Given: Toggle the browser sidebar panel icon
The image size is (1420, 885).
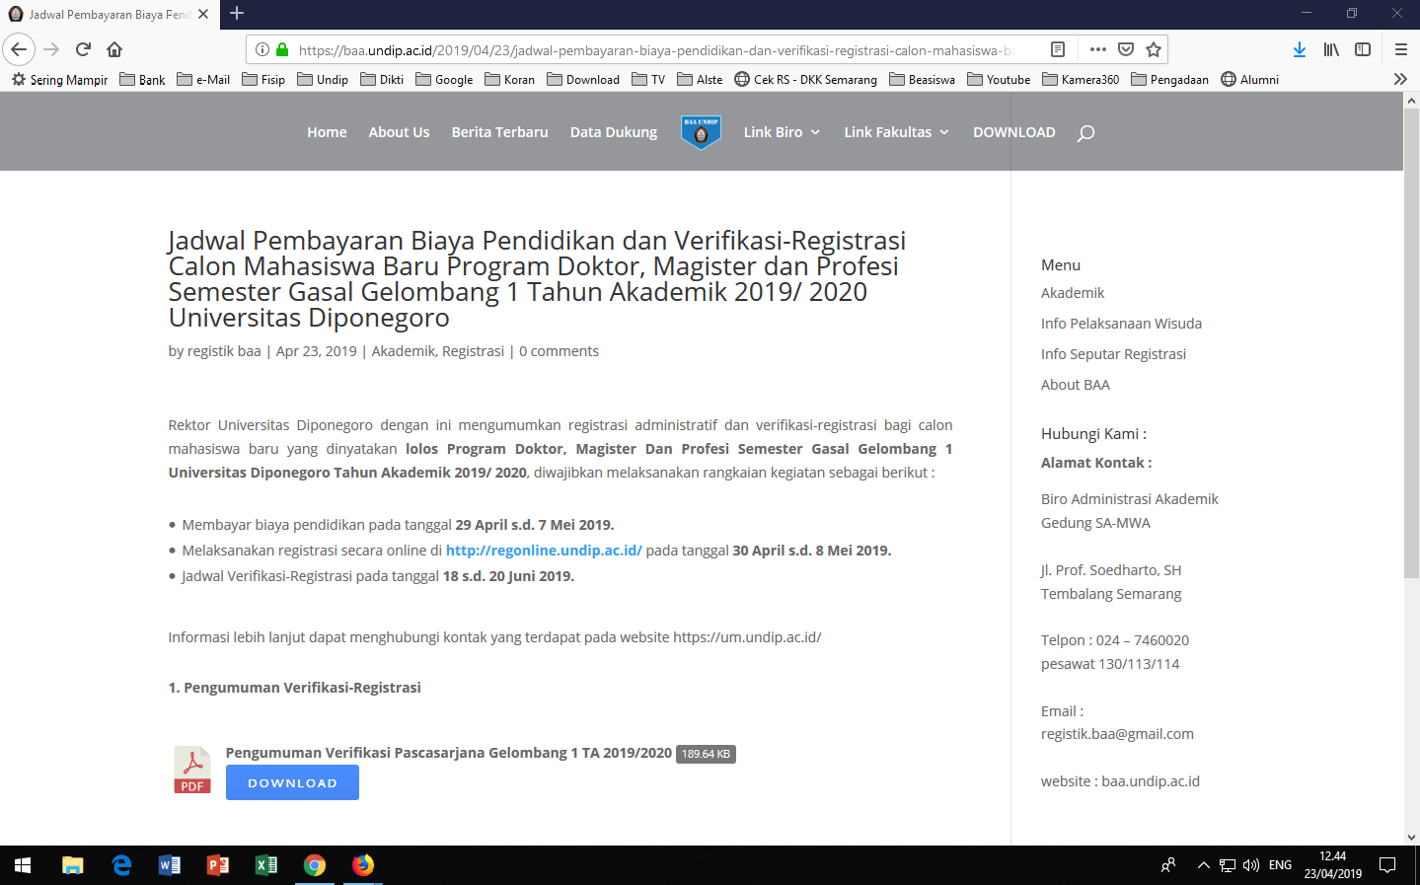Looking at the screenshot, I should [x=1362, y=48].
